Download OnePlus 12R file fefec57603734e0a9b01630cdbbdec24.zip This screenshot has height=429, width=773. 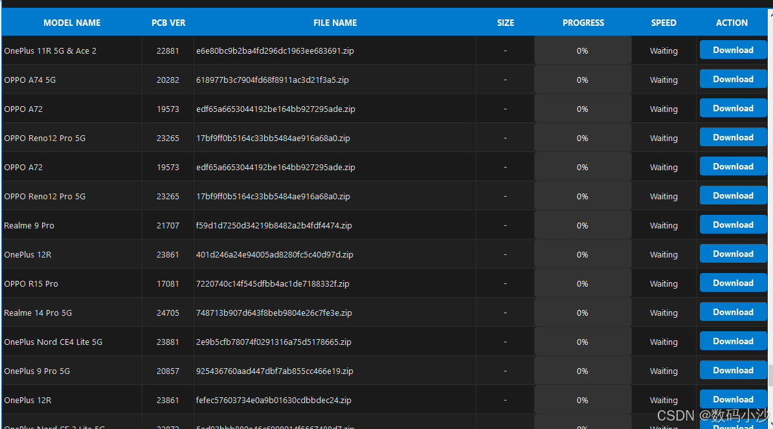click(x=733, y=399)
